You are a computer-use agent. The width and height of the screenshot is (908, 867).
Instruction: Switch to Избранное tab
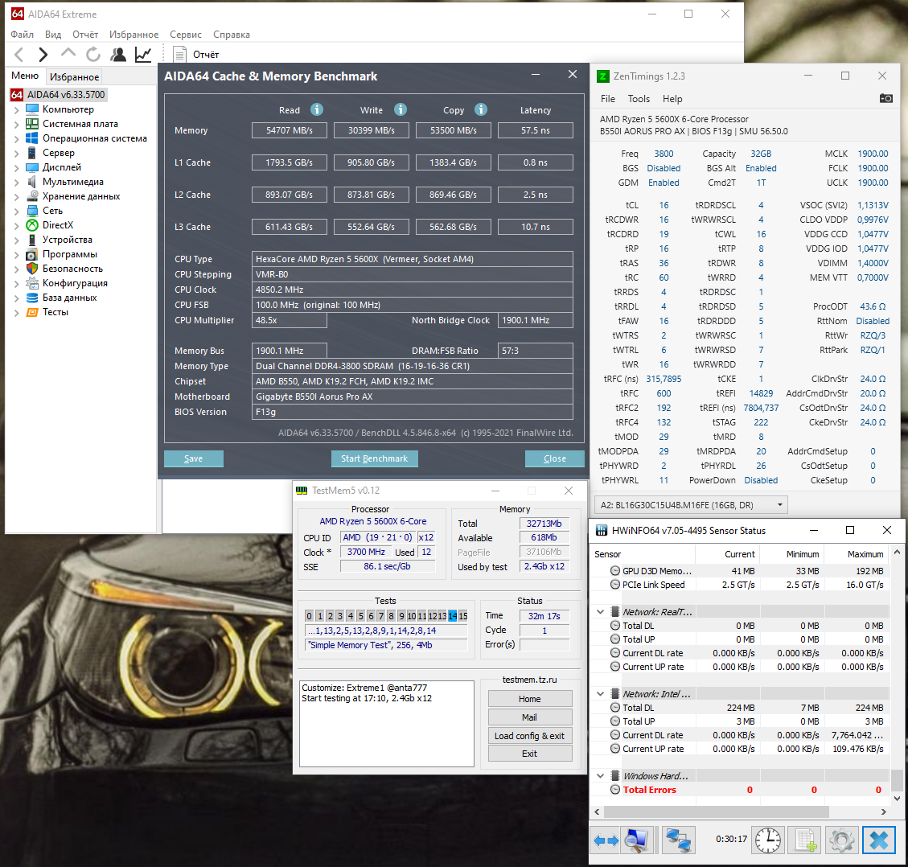[74, 76]
